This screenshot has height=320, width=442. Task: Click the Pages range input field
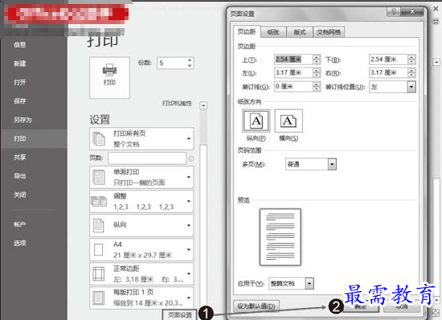coord(147,158)
